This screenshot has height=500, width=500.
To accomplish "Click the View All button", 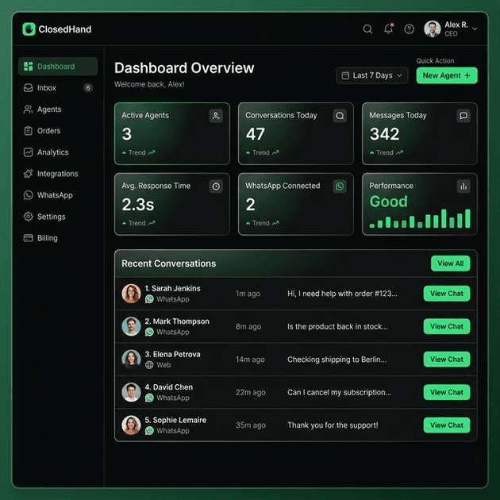I will pos(450,263).
